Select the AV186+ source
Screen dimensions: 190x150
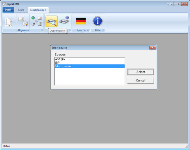pyautogui.click(x=90, y=59)
